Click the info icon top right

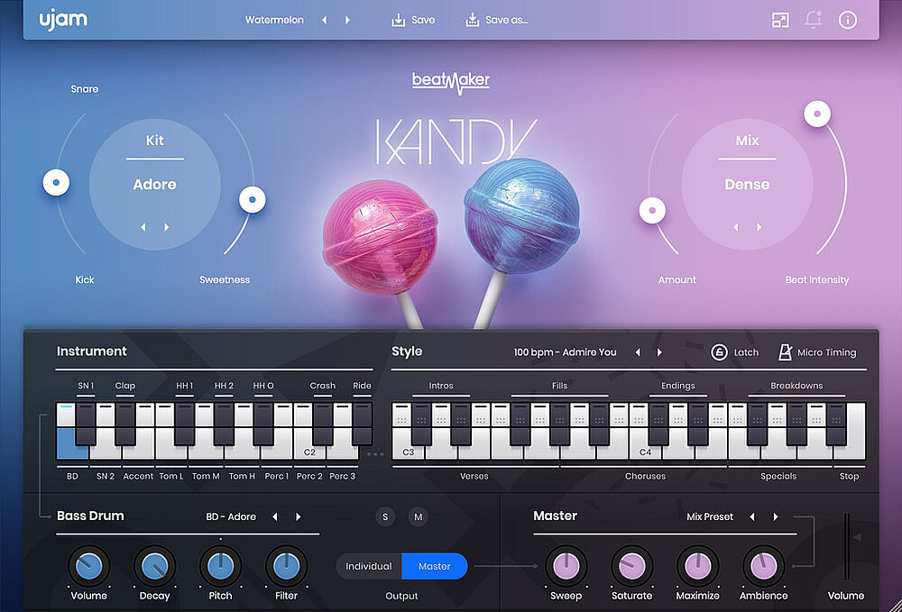tap(847, 19)
